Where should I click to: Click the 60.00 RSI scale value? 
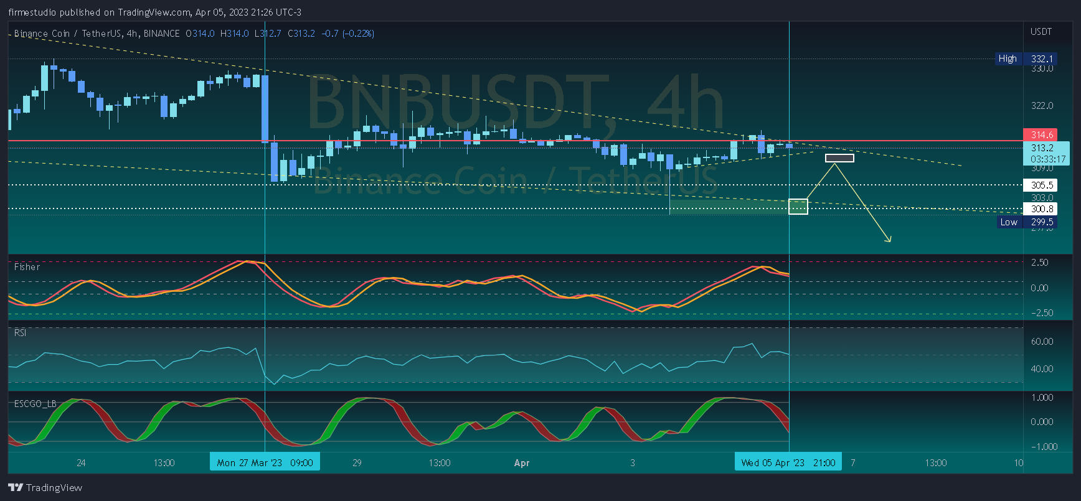pos(1042,341)
